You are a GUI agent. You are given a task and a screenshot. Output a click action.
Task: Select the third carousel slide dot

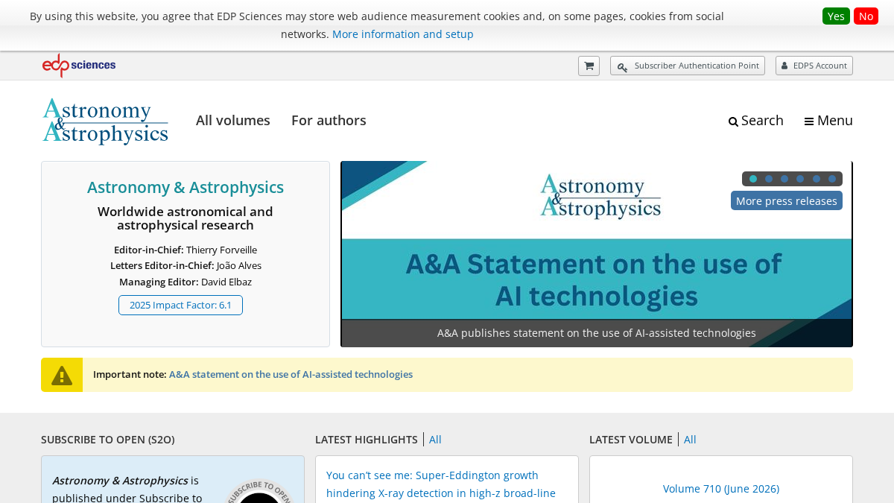[x=784, y=179]
